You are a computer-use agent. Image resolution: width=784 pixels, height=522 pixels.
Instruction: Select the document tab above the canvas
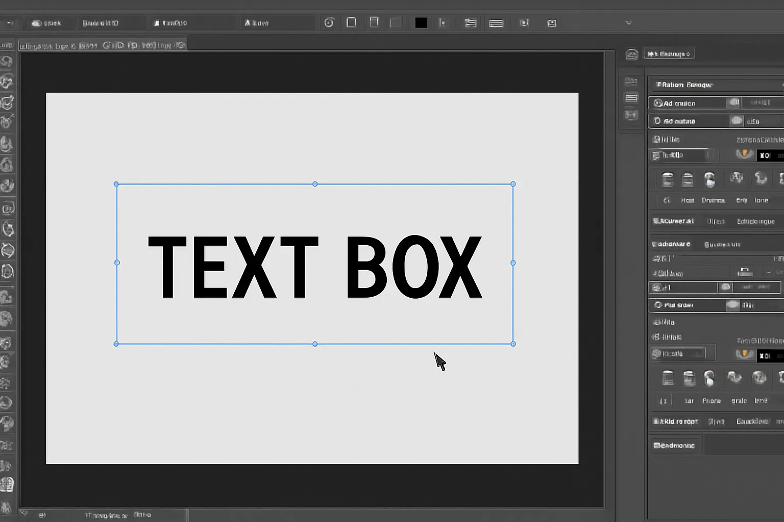click(x=103, y=45)
